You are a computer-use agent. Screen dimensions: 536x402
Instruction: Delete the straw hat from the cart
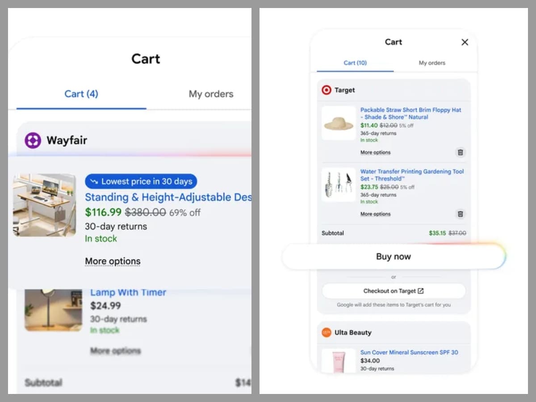(x=461, y=152)
